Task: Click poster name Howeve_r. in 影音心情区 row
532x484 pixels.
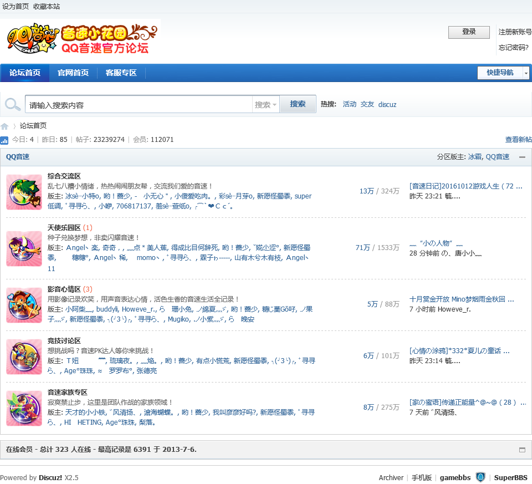Action: (454, 309)
